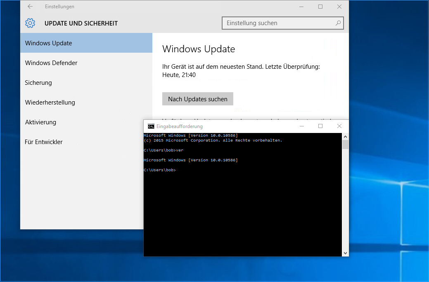Click the UPDATE UND SICHERHEIT header text

(81, 23)
